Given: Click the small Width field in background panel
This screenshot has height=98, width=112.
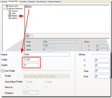Looking at the screenshot, I should [49, 46].
